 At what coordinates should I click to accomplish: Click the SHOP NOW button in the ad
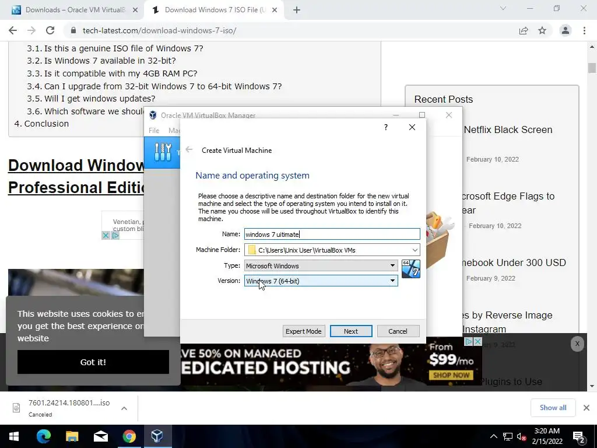(451, 375)
